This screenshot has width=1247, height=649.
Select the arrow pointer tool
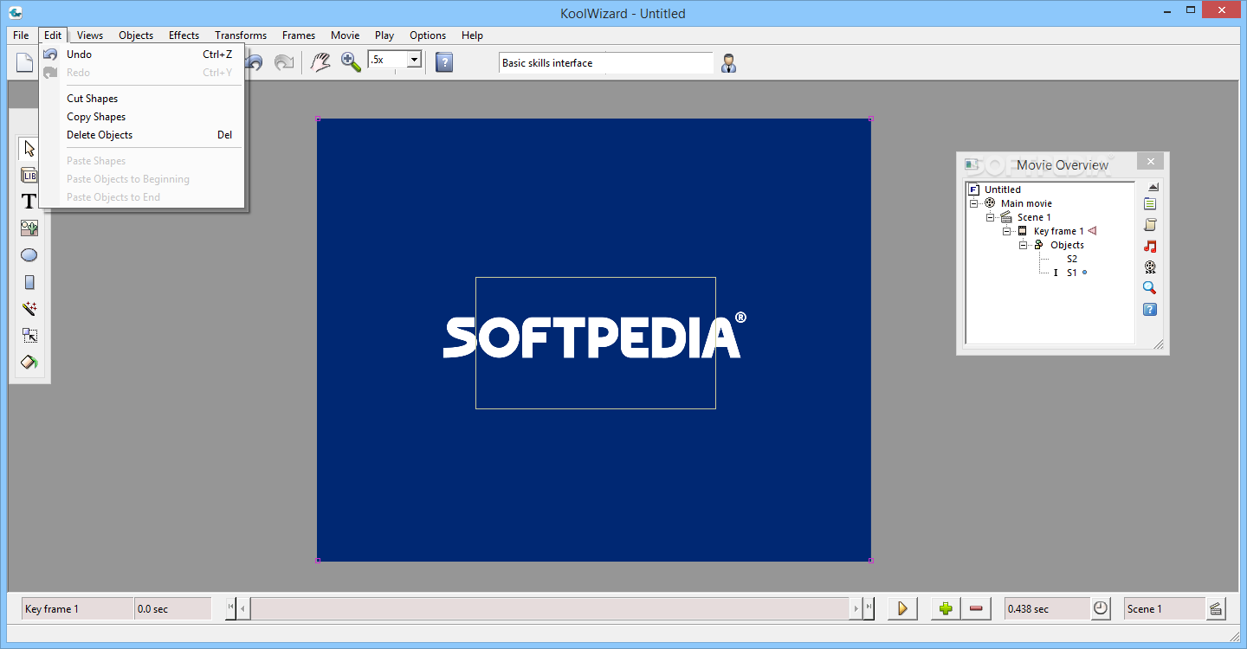click(29, 149)
